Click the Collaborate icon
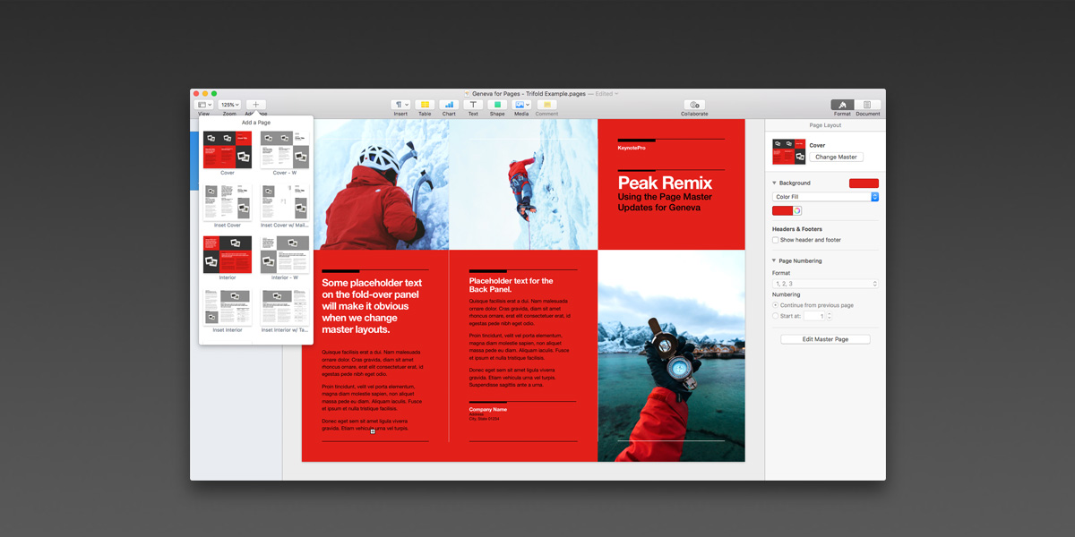This screenshot has width=1075, height=537. pos(694,105)
